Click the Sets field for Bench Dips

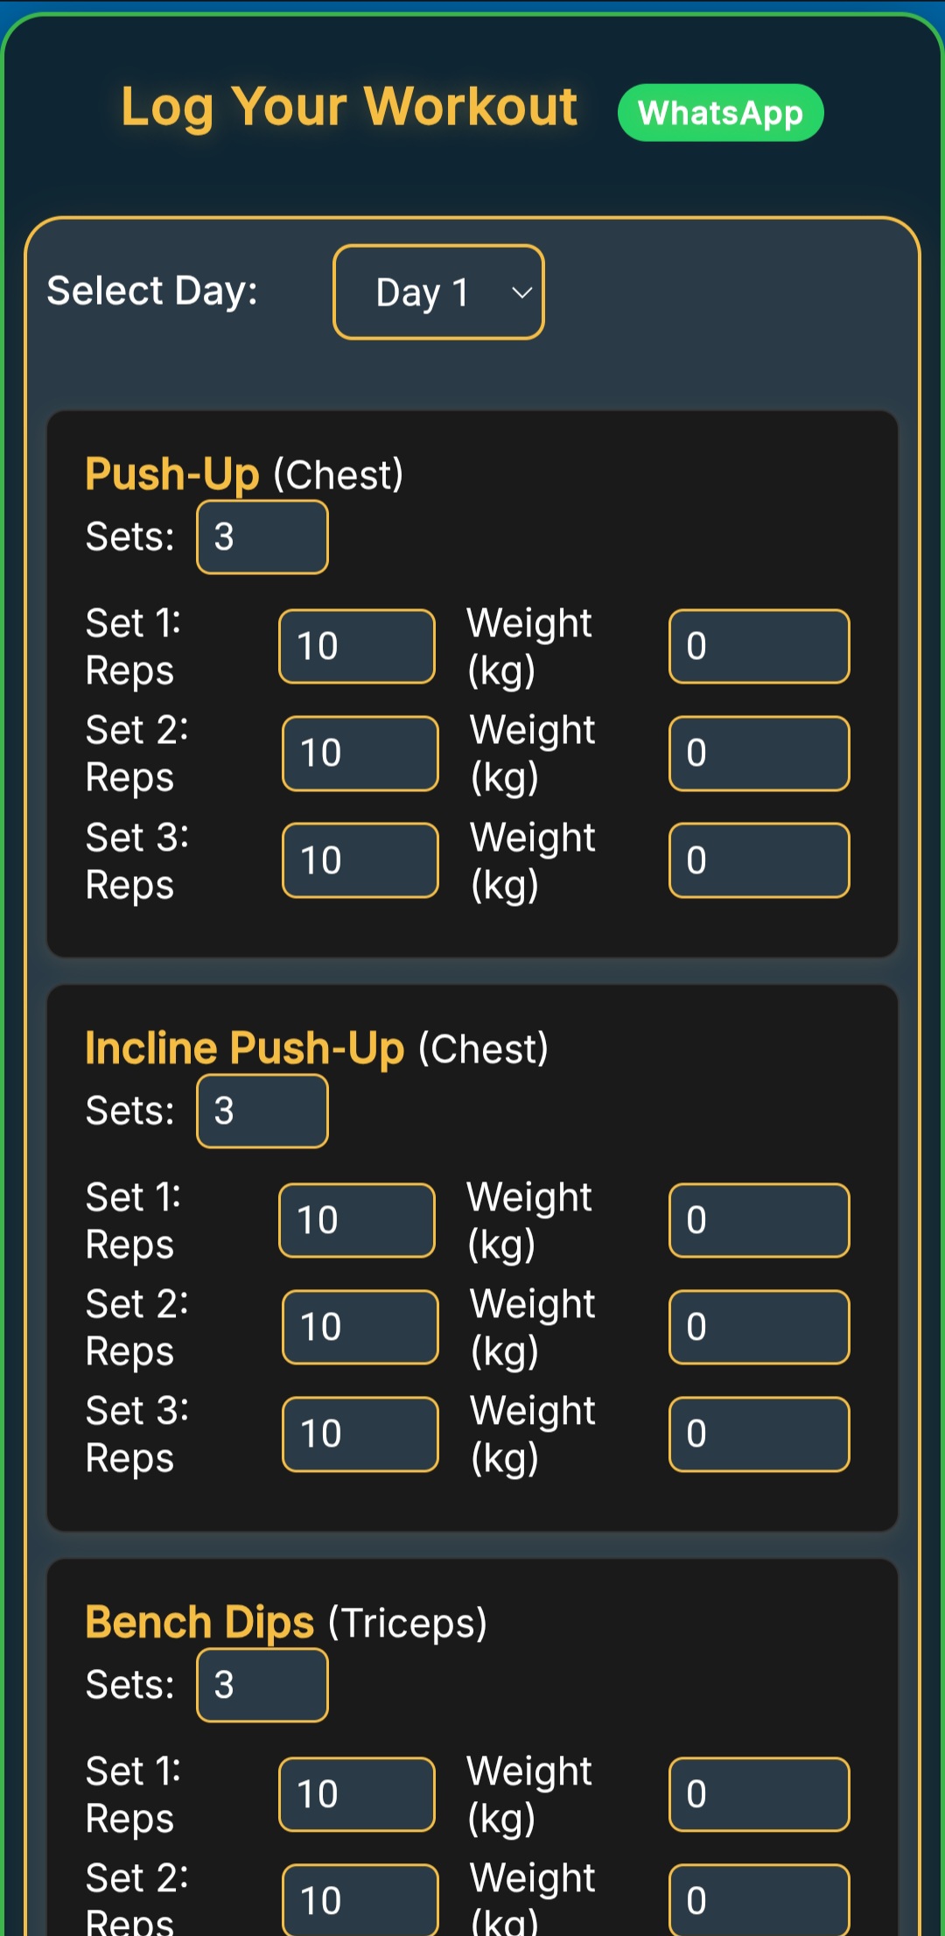click(x=262, y=1685)
